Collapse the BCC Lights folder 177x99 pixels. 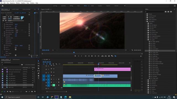[147, 40]
